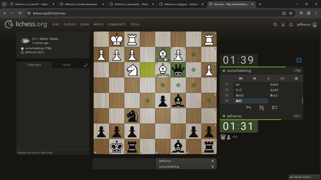The image size is (321, 180).
Task: Click the black bishop on c5
Action: point(178,100)
